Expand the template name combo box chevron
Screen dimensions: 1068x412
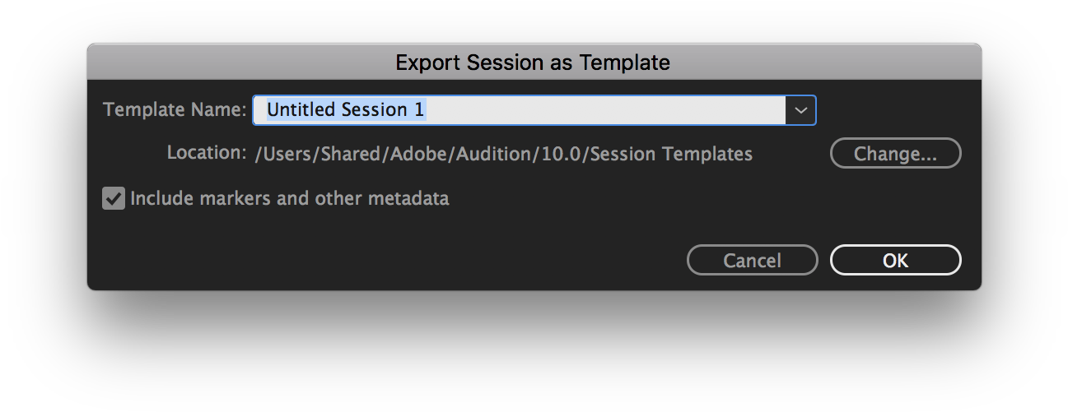pos(801,110)
